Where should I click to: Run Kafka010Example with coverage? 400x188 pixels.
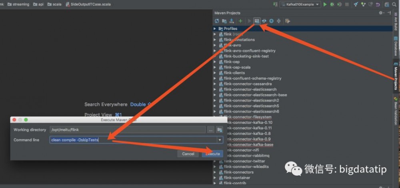coord(340,4)
